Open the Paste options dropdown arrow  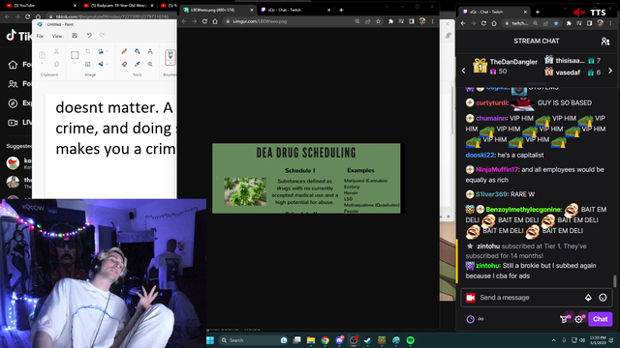click(x=42, y=64)
